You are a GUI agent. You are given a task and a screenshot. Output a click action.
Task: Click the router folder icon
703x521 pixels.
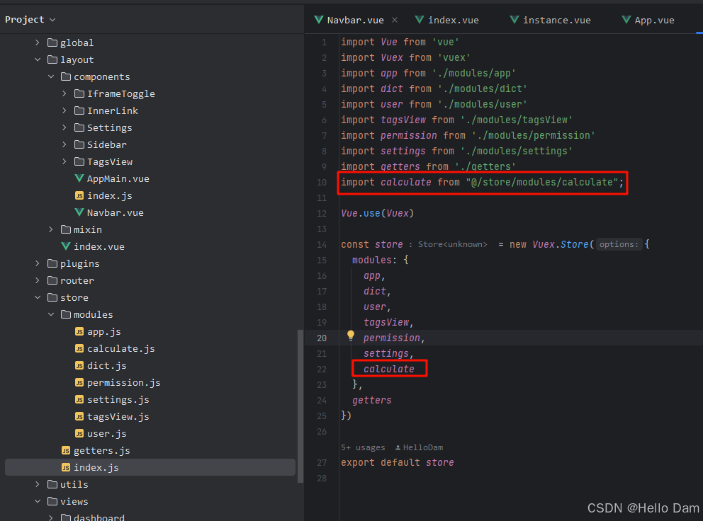(52, 280)
